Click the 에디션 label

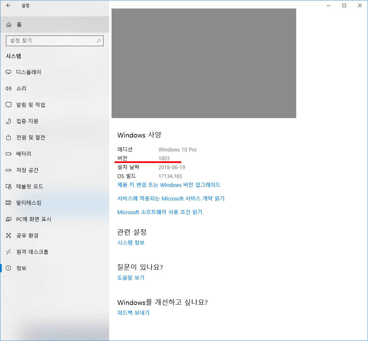click(125, 149)
